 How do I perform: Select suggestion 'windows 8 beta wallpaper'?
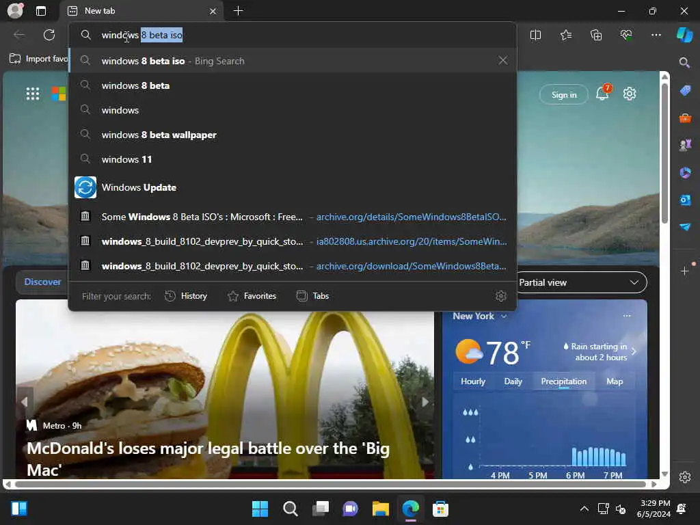(x=293, y=135)
